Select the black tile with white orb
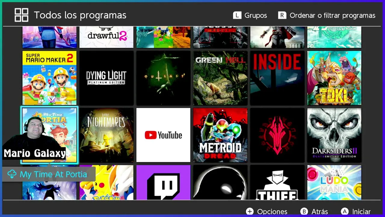 220,182
